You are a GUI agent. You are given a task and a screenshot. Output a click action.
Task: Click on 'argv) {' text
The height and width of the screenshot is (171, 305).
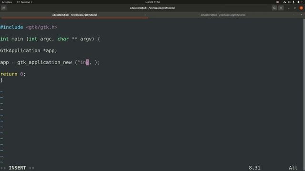pos(90,39)
